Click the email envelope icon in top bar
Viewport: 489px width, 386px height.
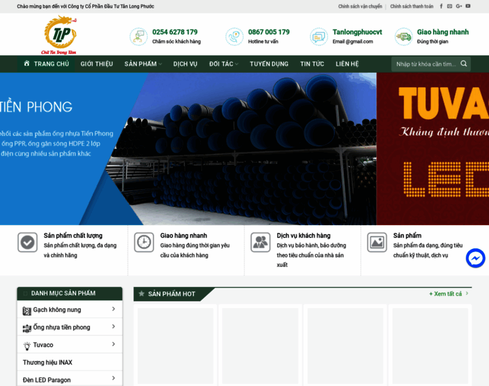point(449,6)
